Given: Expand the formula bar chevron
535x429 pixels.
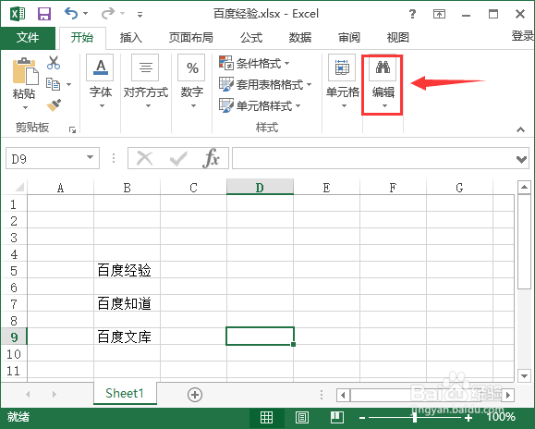Looking at the screenshot, I should (x=521, y=159).
